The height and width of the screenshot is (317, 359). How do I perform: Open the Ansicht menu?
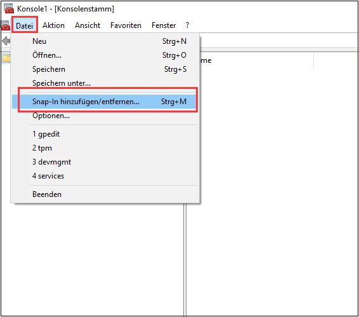(x=88, y=25)
